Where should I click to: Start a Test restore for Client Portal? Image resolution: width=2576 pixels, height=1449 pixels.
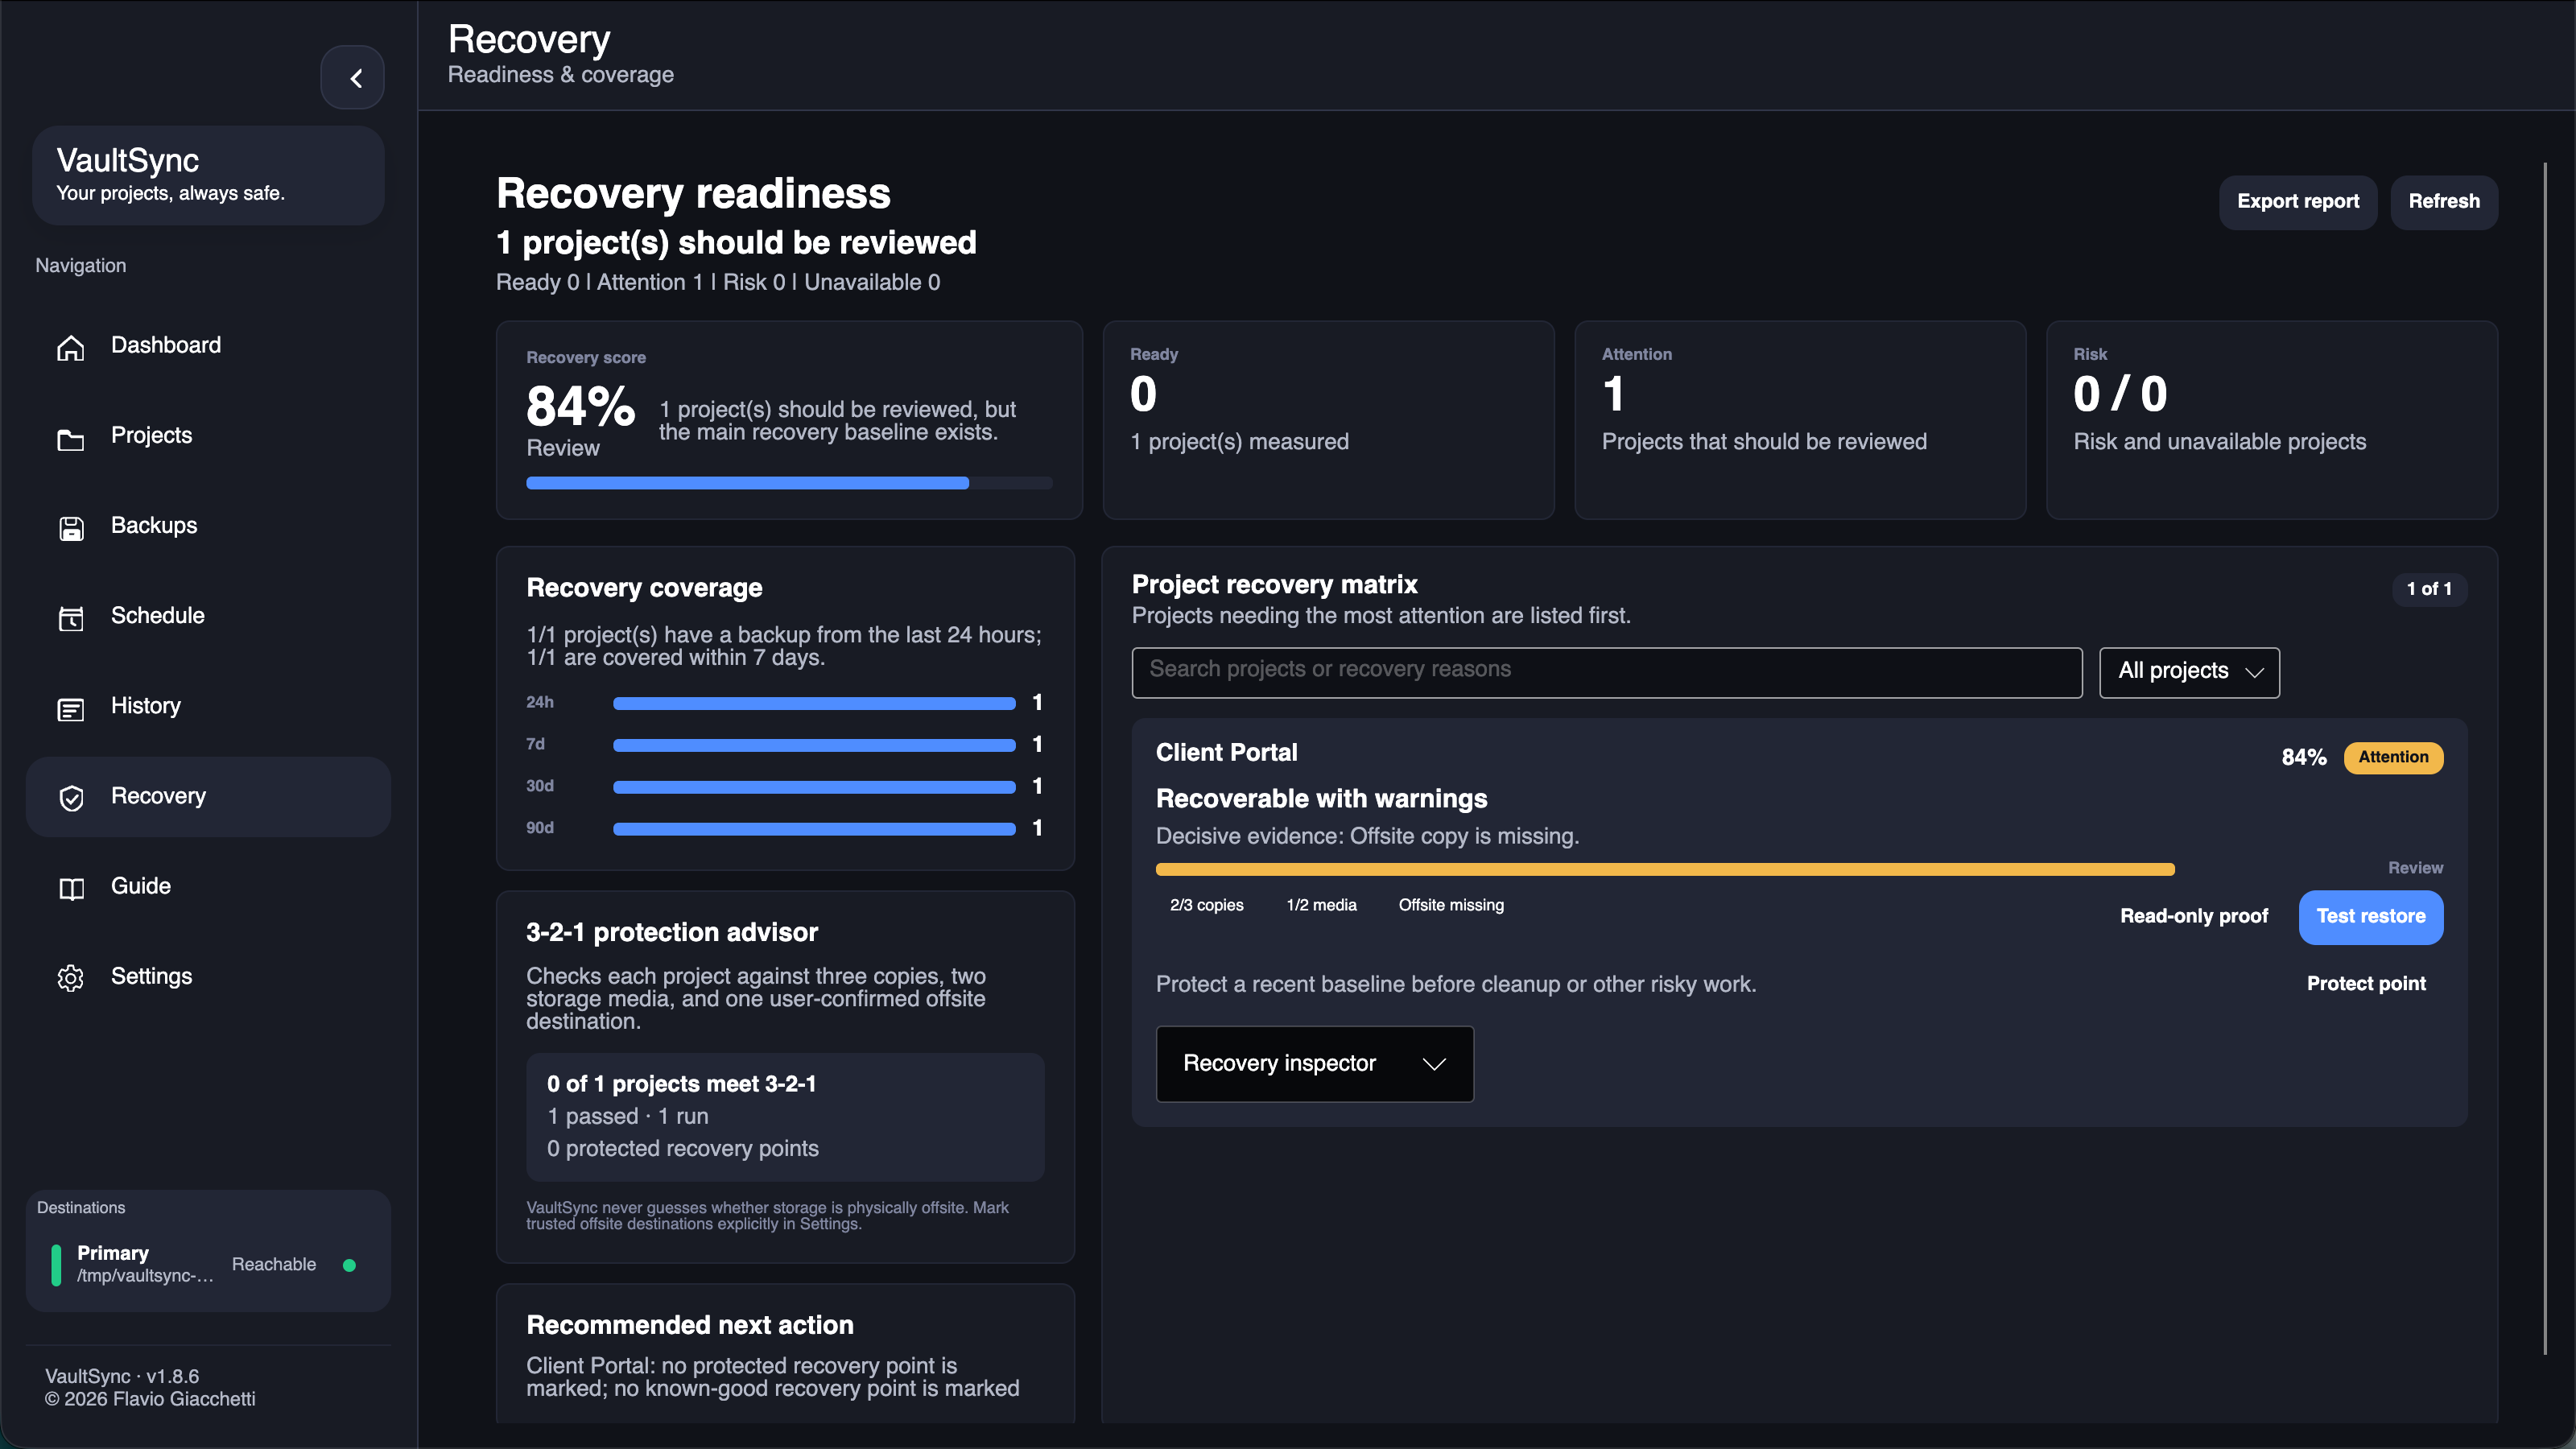2371,917
